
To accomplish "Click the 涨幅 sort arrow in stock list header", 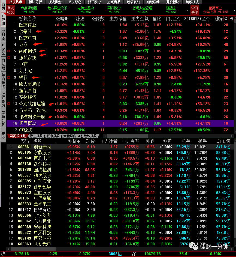I will pos(78,141).
